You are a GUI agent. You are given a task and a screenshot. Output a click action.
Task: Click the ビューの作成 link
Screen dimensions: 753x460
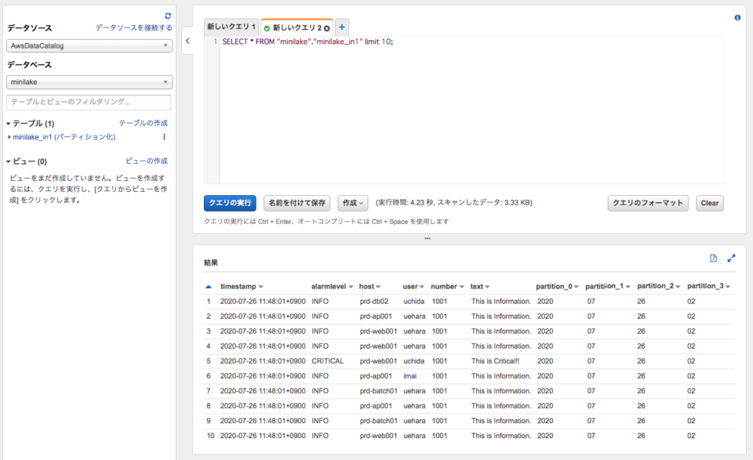coord(147,161)
